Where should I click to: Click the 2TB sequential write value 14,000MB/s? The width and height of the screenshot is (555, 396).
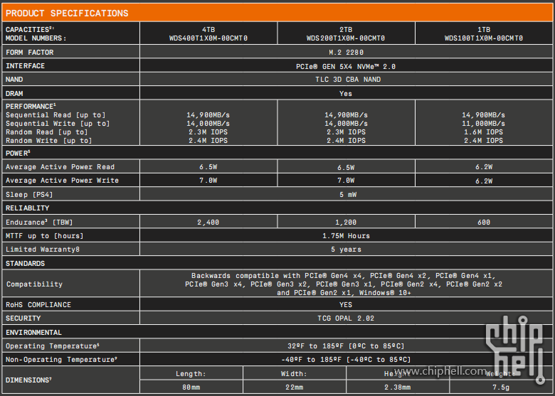(346, 124)
